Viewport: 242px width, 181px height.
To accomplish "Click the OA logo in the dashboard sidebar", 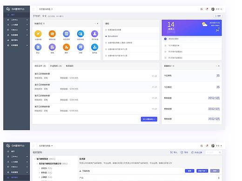I will (x=8, y=9).
